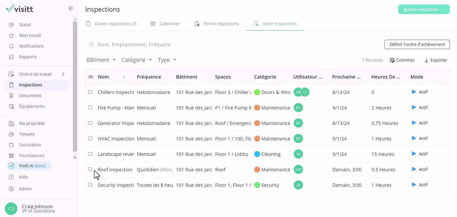Click the Équipements sidebar icon
The height and width of the screenshot is (217, 457).
click(11, 106)
